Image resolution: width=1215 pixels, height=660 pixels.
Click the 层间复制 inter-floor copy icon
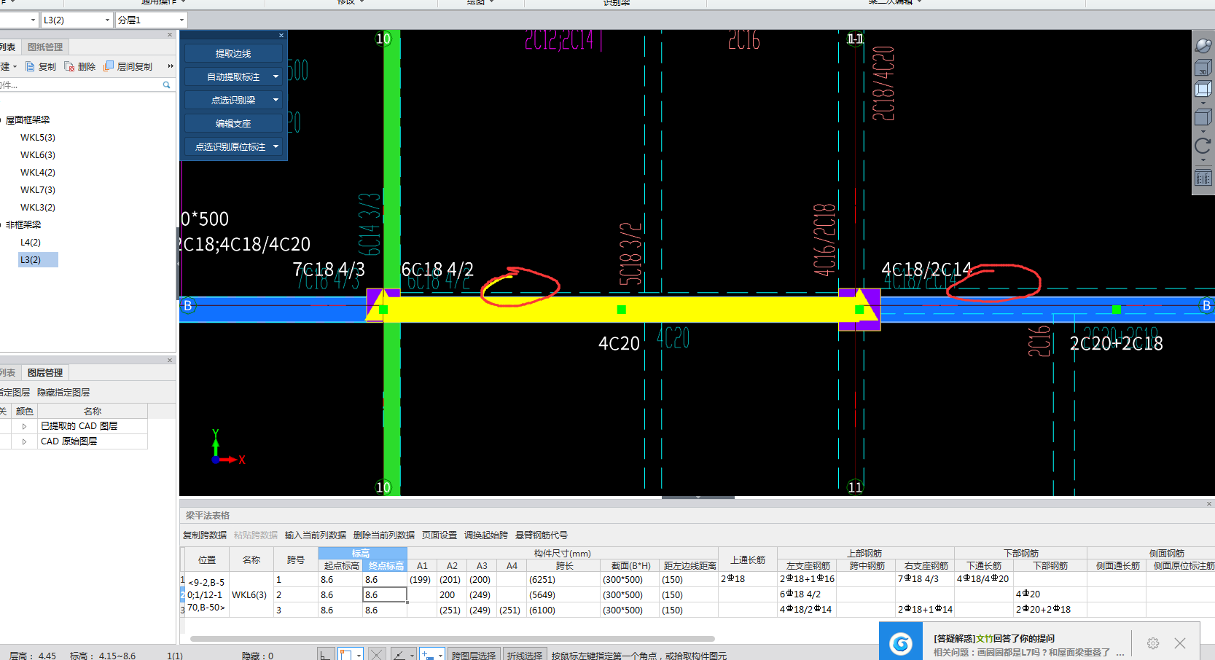click(109, 66)
